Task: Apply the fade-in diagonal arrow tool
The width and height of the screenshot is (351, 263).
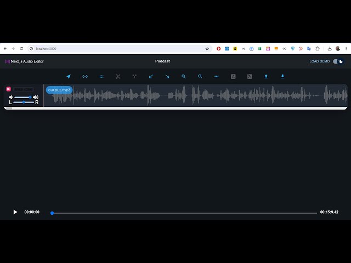Action: click(151, 77)
